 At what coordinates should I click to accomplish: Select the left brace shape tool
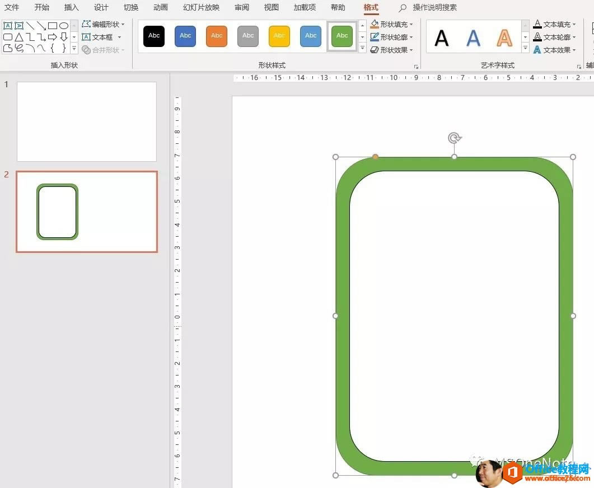53,49
